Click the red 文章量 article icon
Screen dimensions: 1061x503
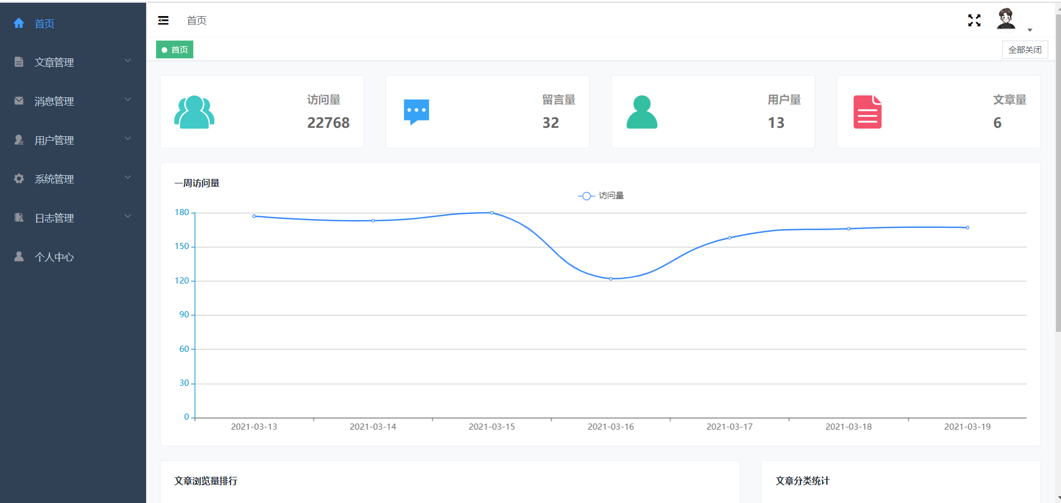coord(868,112)
